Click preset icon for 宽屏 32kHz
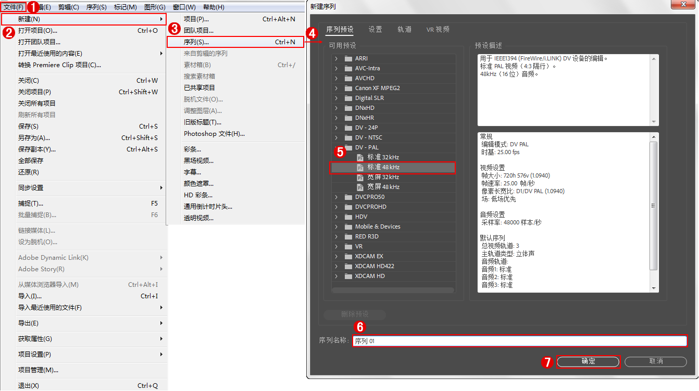The height and width of the screenshot is (391, 699). (360, 177)
